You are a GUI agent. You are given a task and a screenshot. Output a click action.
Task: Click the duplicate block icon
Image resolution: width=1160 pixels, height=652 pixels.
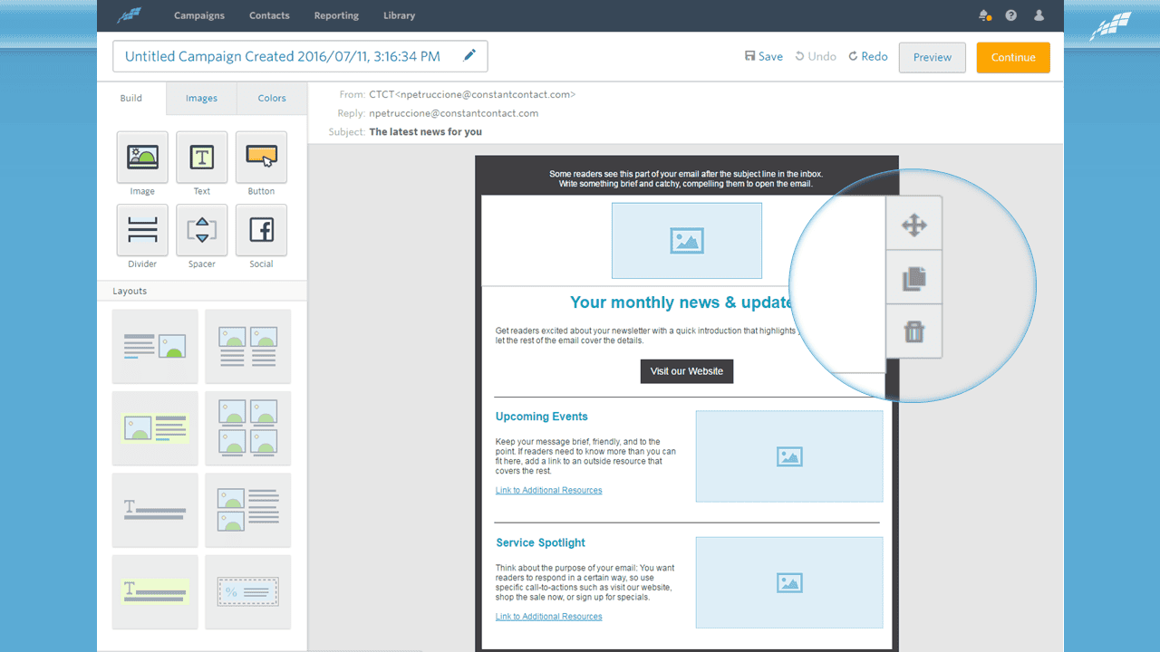914,278
